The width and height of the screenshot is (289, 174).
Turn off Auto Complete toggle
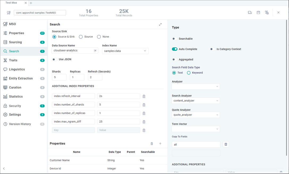pos(175,49)
